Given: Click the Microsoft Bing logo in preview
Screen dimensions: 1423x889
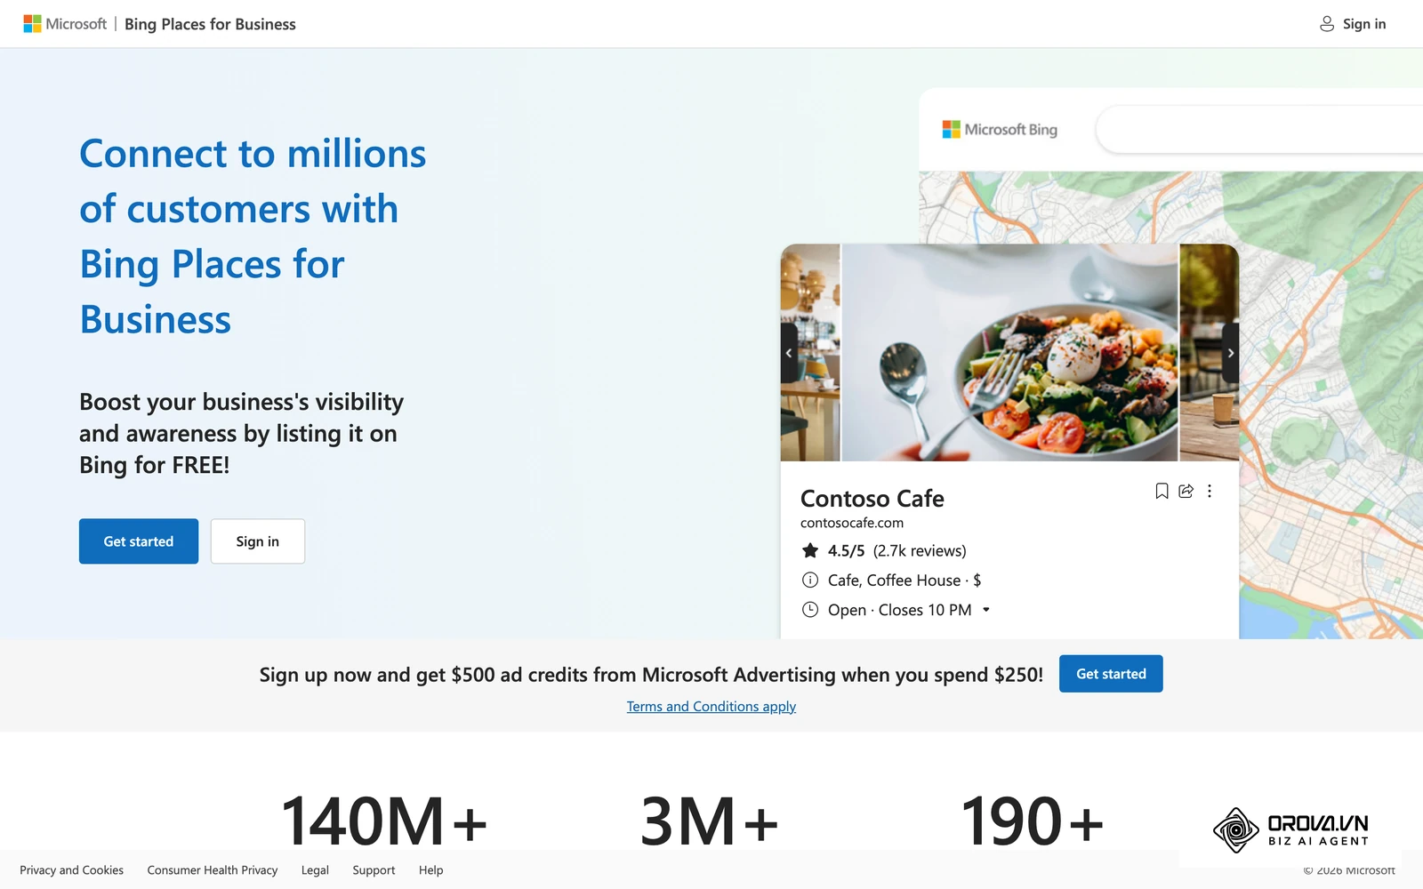Looking at the screenshot, I should [1000, 130].
